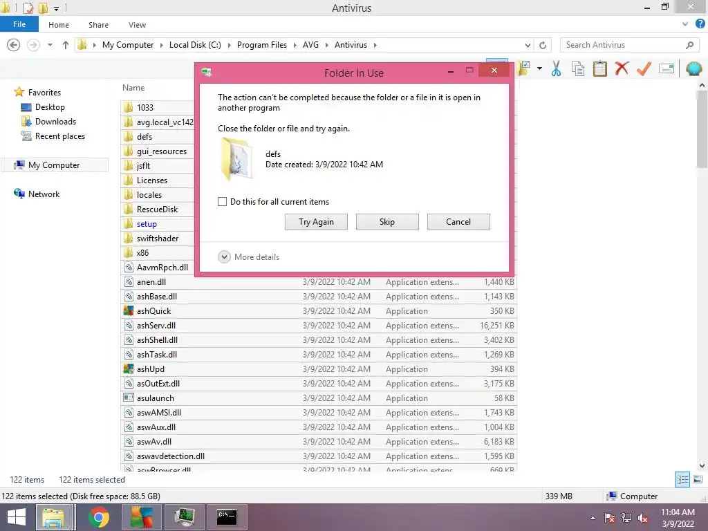Switch to the View ribbon tab

137,25
